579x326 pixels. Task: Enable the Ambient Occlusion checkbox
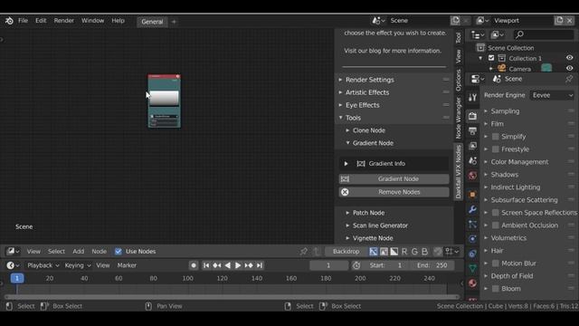tap(496, 225)
